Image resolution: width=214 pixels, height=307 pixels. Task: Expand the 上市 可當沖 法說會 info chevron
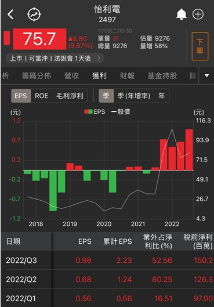pos(99,58)
